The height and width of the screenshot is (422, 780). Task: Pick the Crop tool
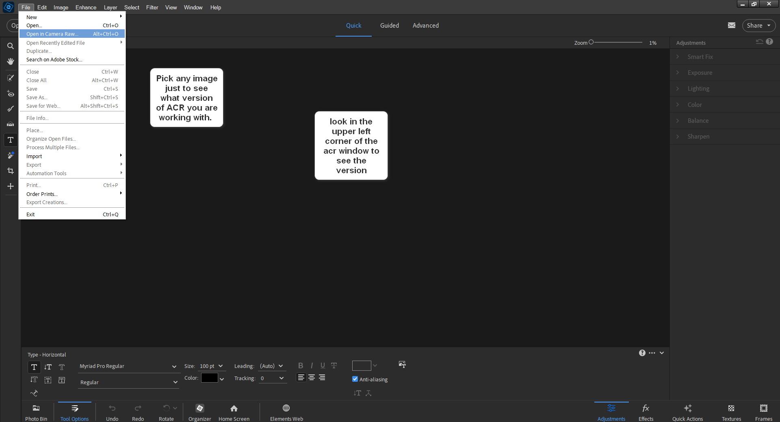point(11,171)
